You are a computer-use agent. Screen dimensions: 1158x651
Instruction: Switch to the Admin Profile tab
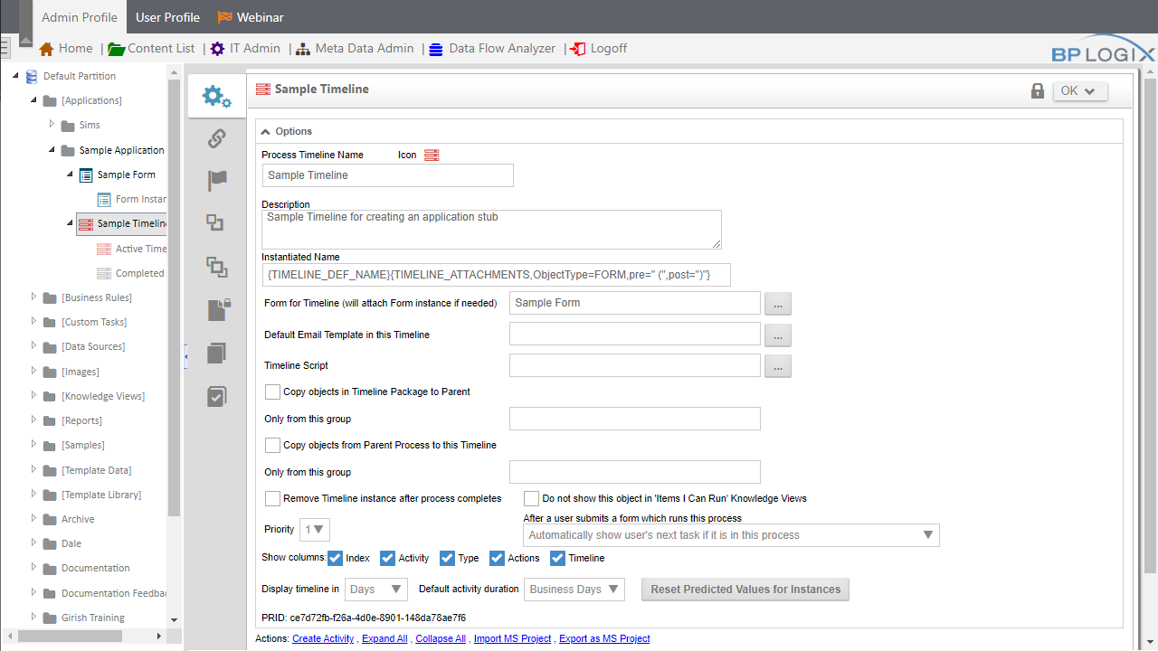coord(80,17)
